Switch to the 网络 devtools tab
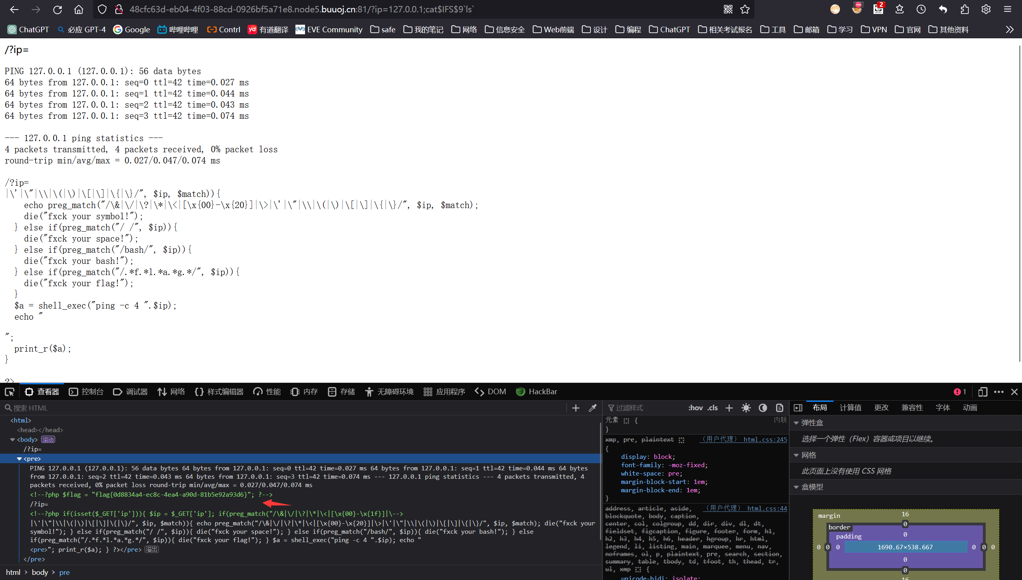 click(171, 392)
